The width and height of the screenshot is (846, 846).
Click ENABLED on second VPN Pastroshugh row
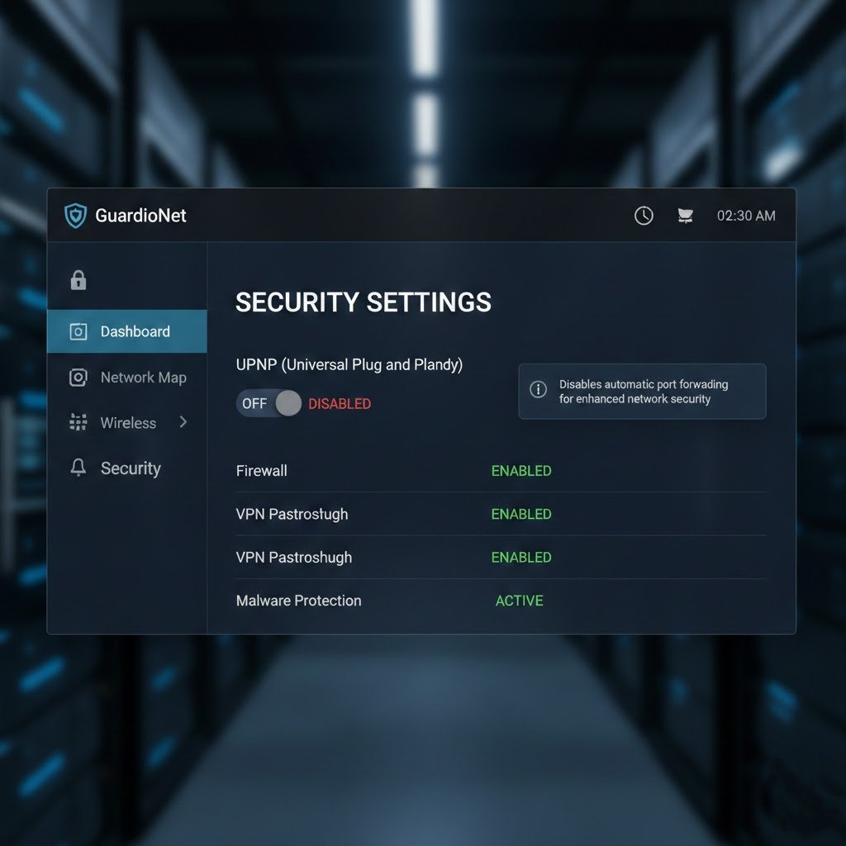click(521, 558)
